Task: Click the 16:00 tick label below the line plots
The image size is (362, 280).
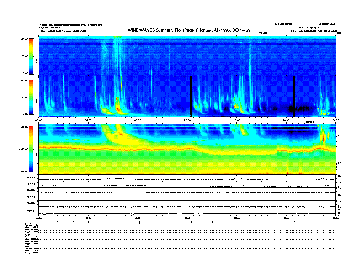Action: [x=237, y=218]
